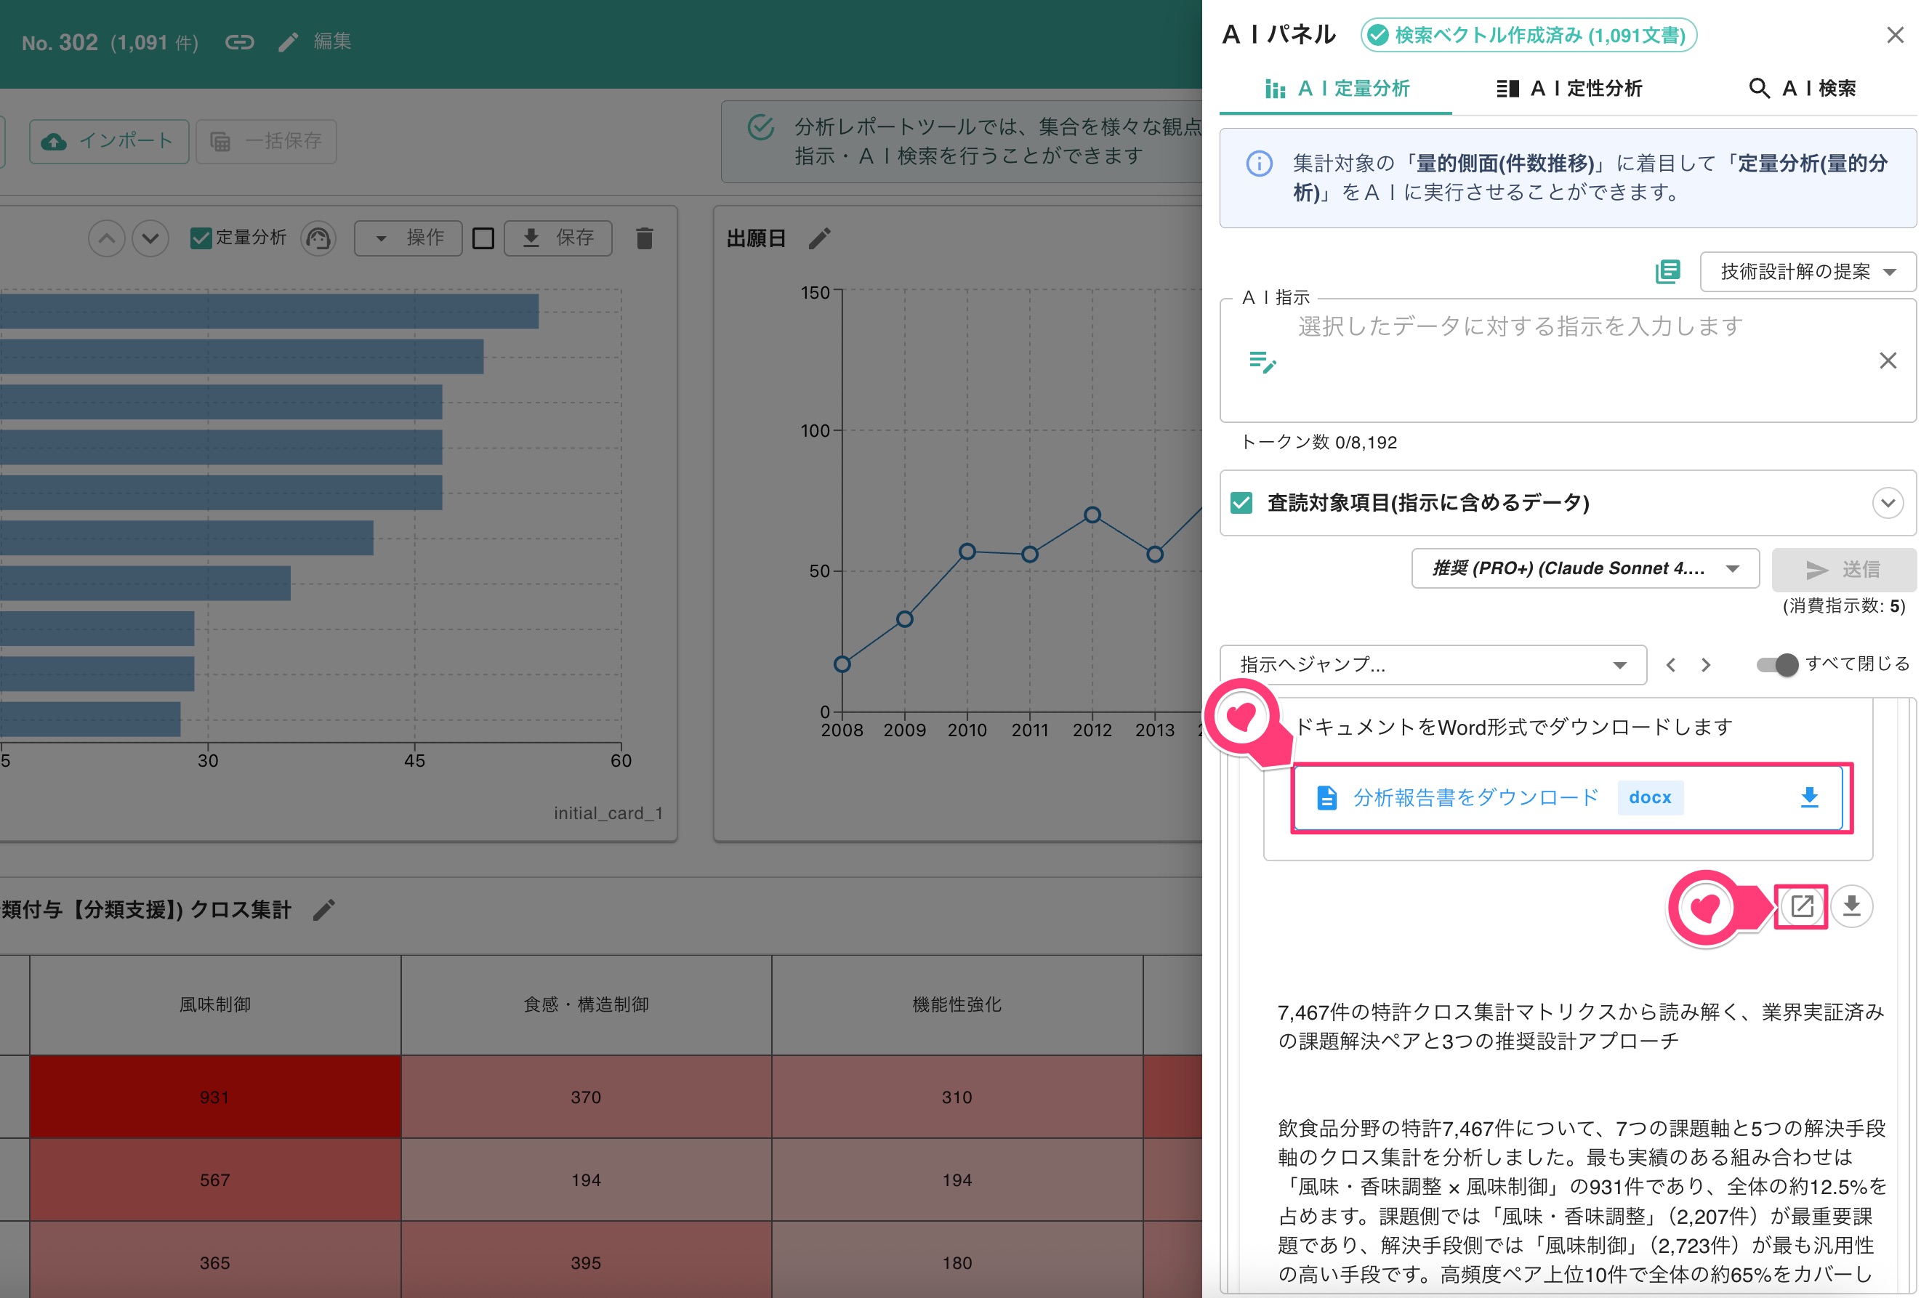
Task: Move chart card down with down-arrow circle
Action: click(150, 238)
